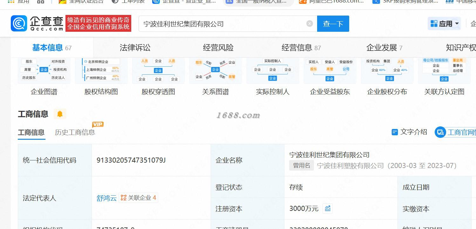Switch to the 企业发展 tab

[x=384, y=48]
